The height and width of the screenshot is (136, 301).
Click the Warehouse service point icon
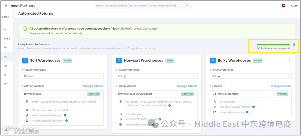119,94
